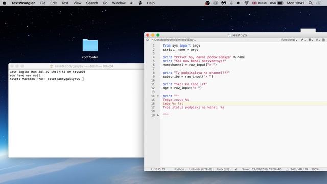Open the (functions) popup menu

289,40
